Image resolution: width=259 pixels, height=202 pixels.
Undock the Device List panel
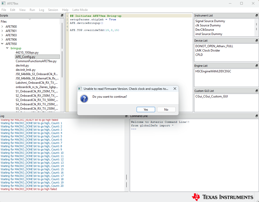click(x=257, y=41)
